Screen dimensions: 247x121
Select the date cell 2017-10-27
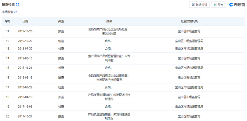(x=25, y=116)
